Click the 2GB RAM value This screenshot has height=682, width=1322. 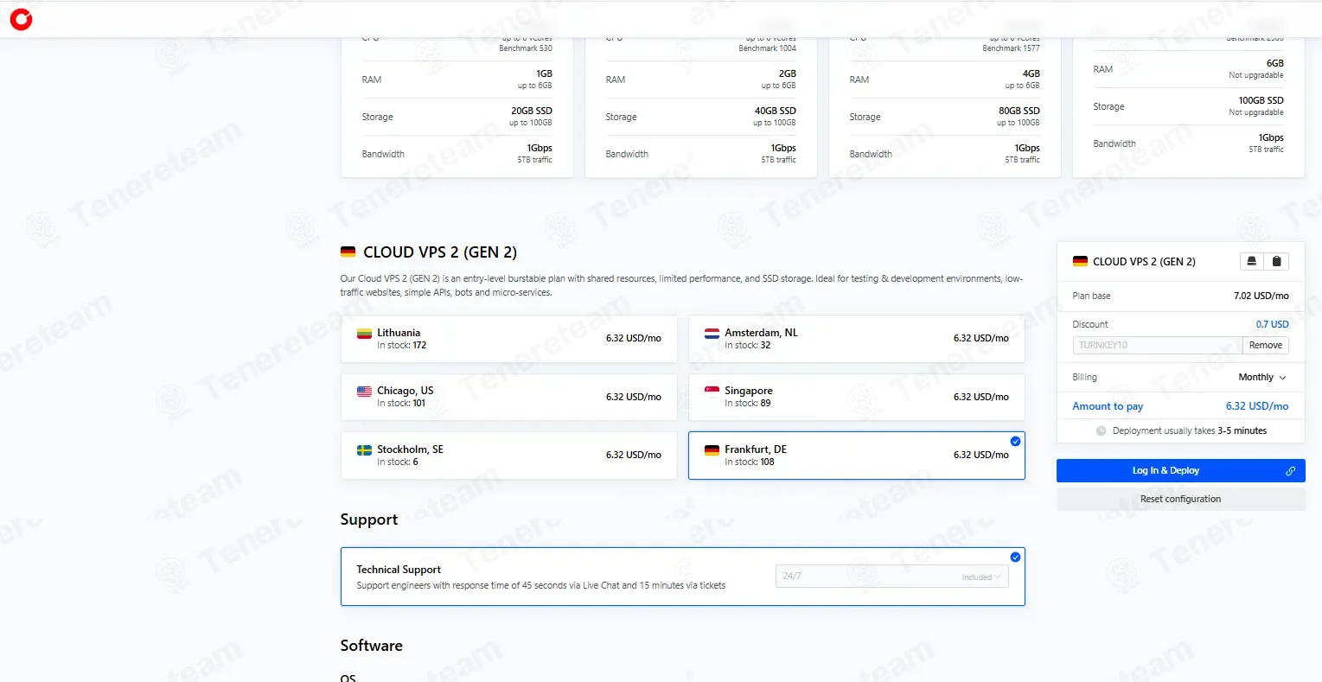pos(787,73)
